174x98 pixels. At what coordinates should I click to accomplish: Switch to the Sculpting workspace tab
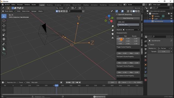58,5
